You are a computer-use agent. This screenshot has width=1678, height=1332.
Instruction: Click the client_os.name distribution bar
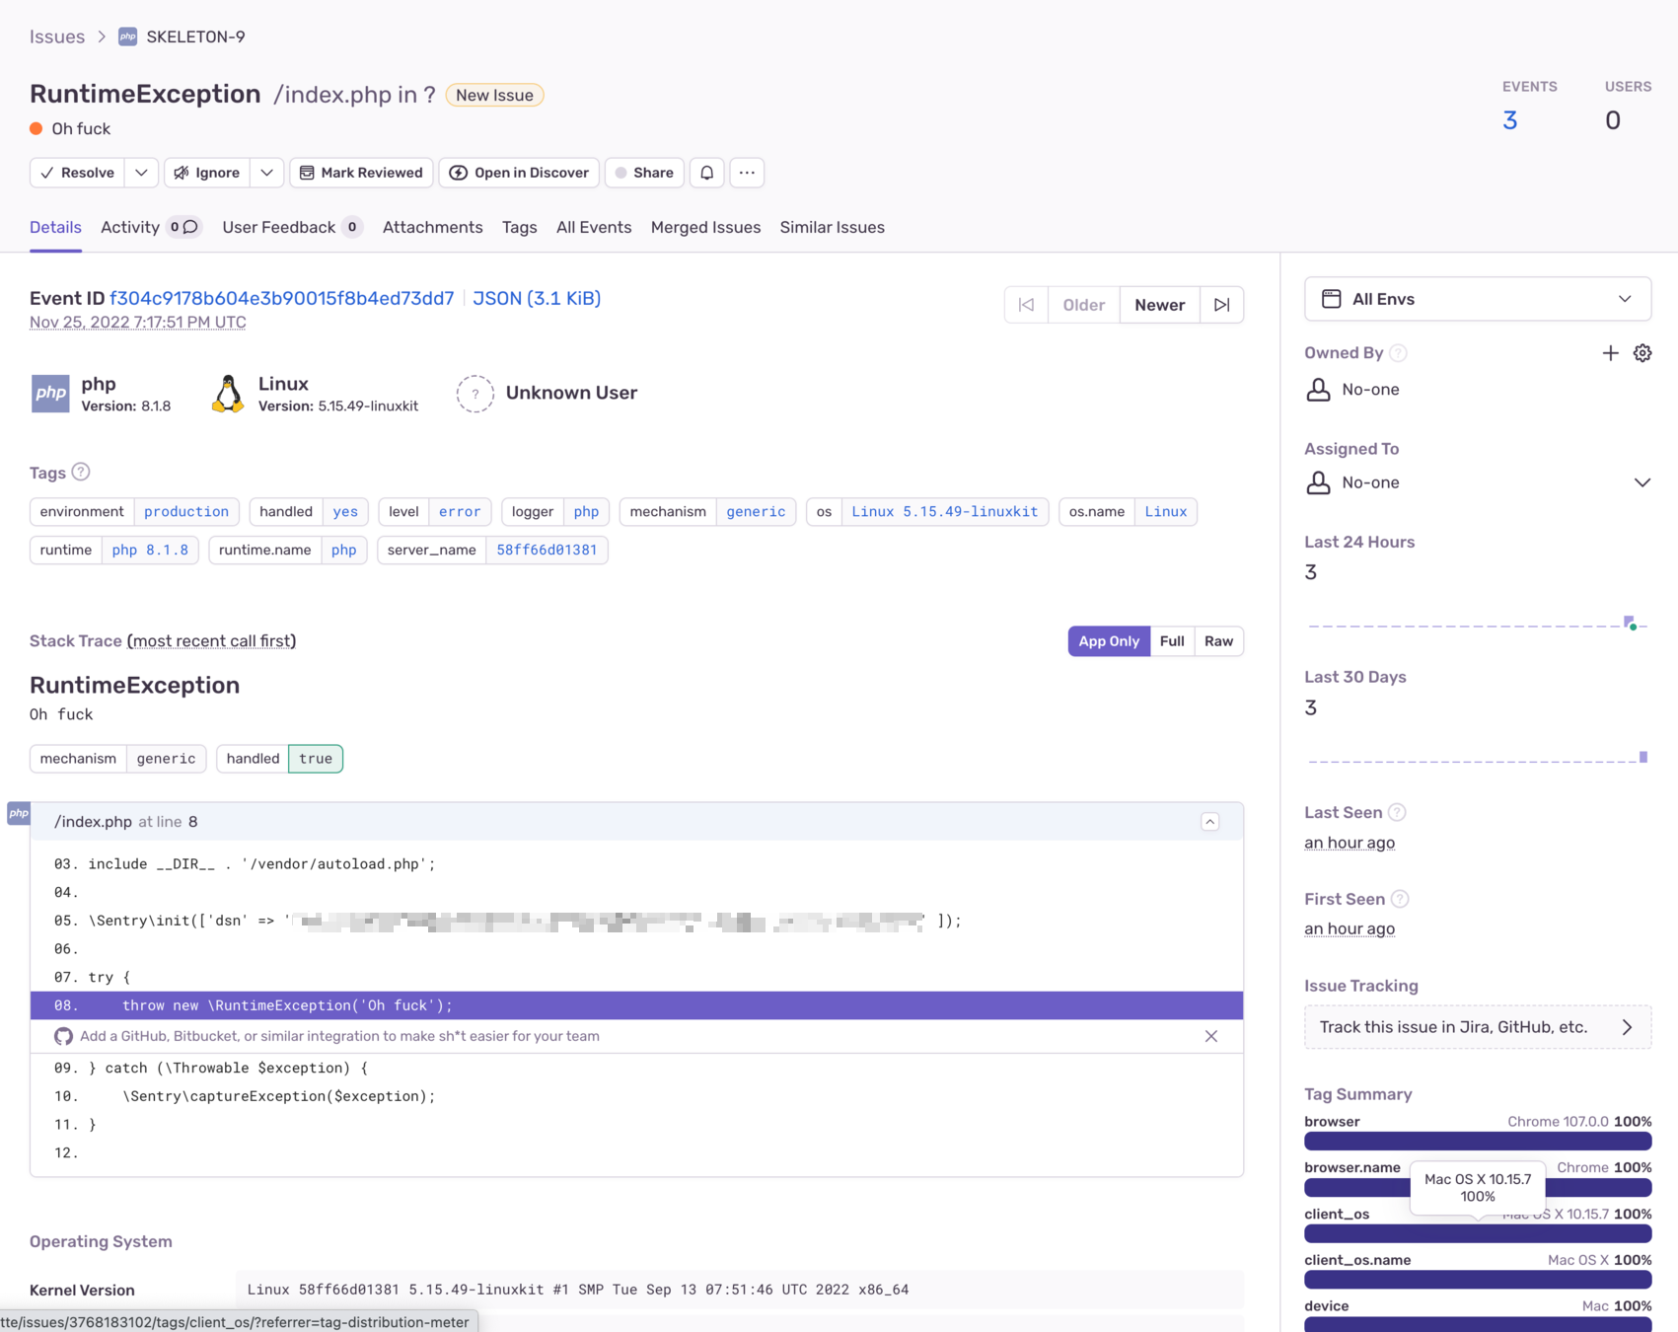click(1478, 1280)
